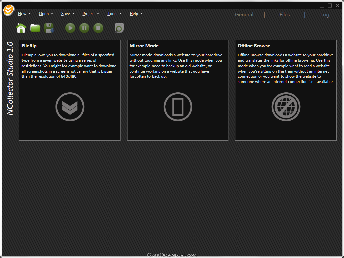Stop the download with the Stop button
This screenshot has height=258, width=344.
pos(98,28)
